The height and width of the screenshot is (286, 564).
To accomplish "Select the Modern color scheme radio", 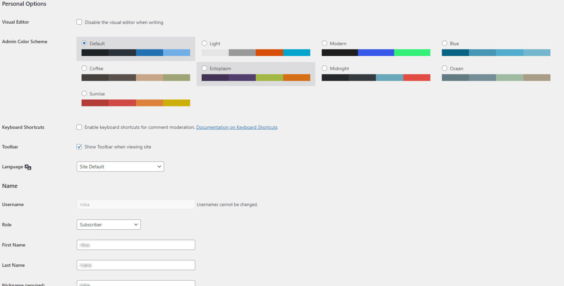I will pos(324,43).
